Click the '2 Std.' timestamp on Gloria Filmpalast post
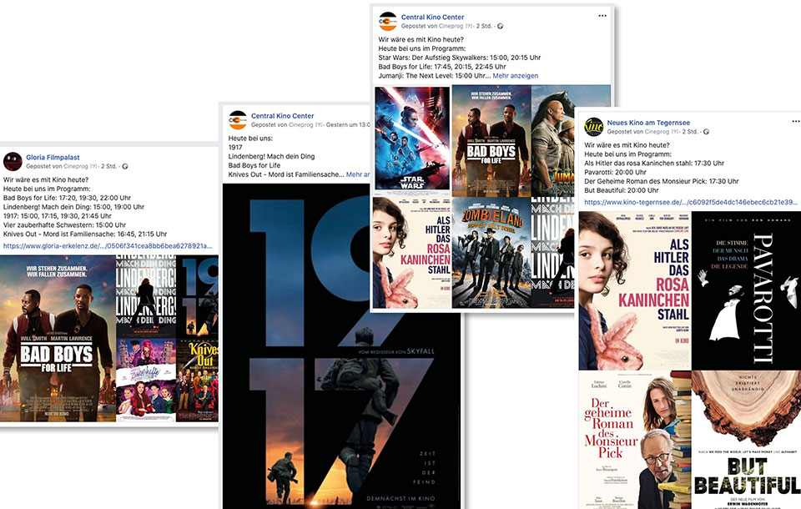Screen dimensions: 801x509 pos(108,167)
